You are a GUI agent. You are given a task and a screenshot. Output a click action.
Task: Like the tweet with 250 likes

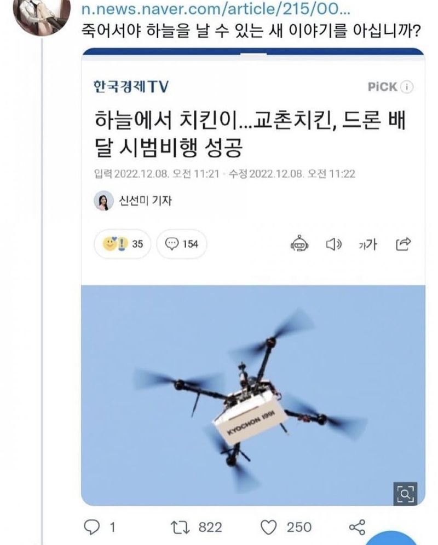[268, 528]
